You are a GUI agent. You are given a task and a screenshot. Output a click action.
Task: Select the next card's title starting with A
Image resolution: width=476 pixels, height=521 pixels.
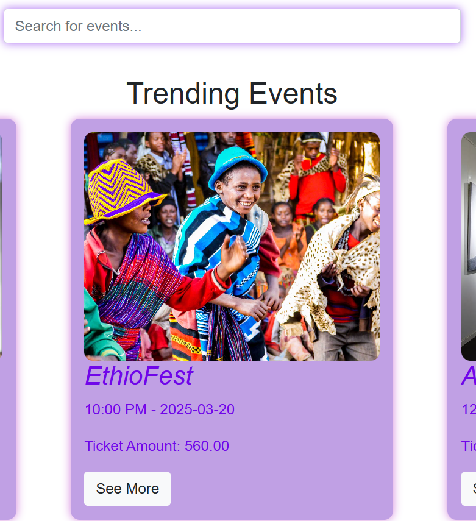tap(469, 376)
